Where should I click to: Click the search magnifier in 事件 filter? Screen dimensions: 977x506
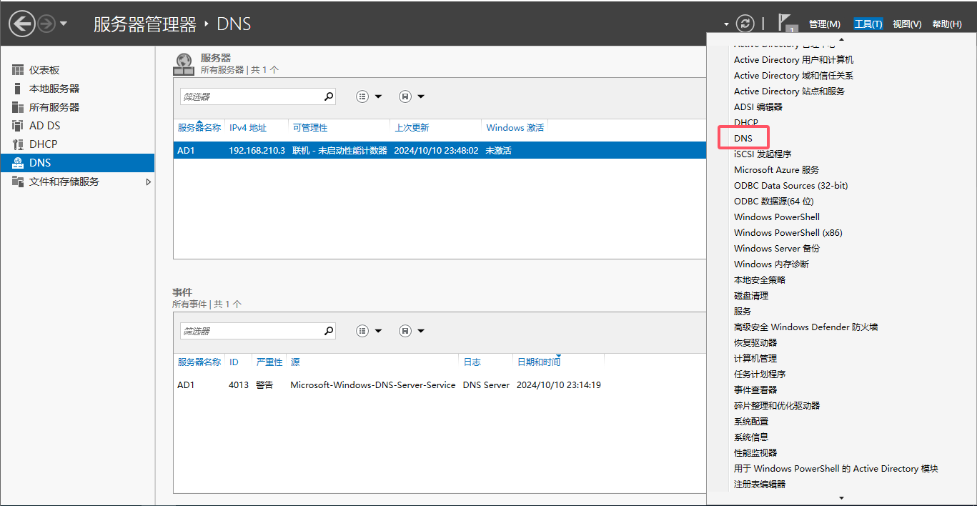point(329,331)
